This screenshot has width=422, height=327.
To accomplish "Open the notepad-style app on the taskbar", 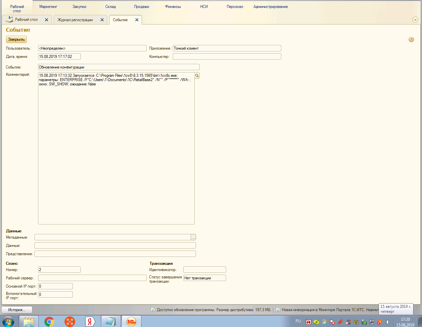I will click(x=111, y=321).
